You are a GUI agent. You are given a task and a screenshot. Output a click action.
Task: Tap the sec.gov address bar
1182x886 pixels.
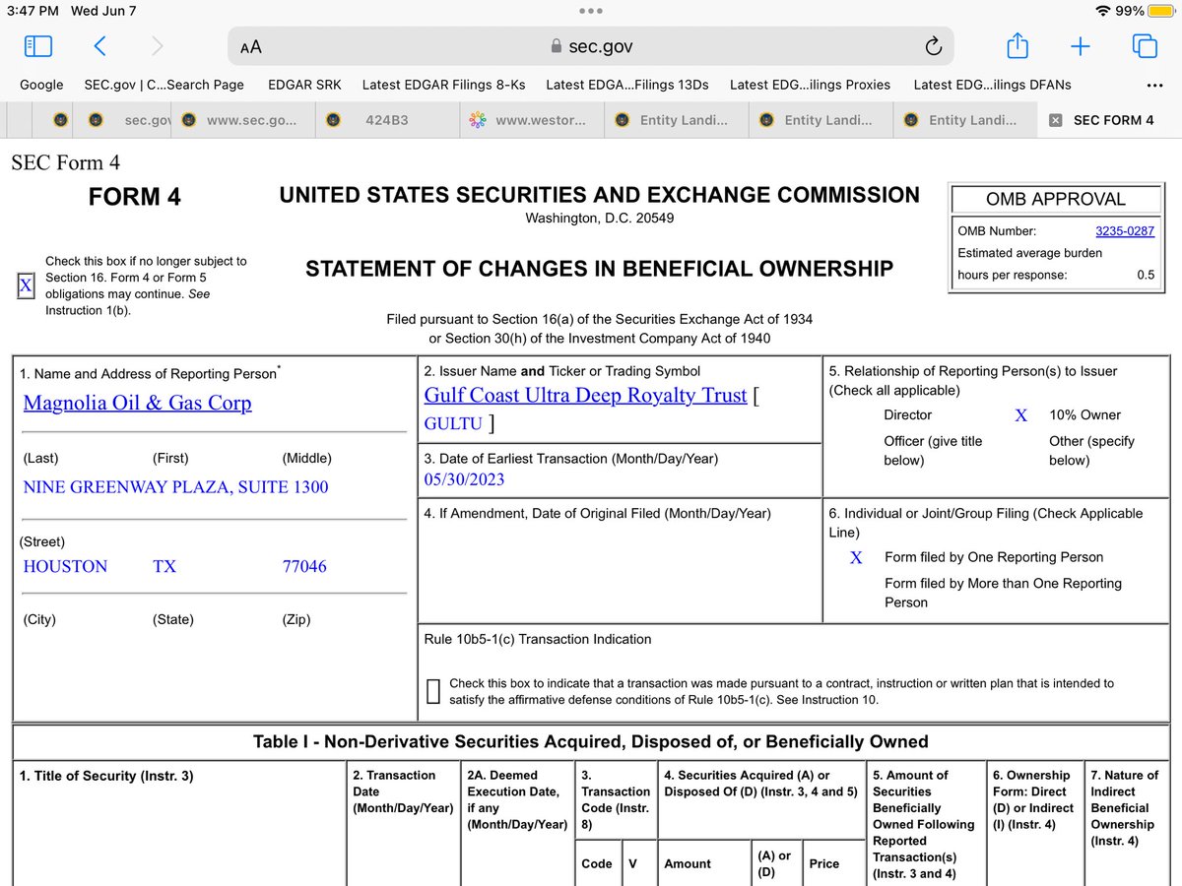pos(591,46)
